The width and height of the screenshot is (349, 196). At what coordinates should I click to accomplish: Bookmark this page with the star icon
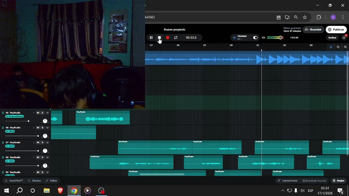pyautogui.click(x=305, y=17)
